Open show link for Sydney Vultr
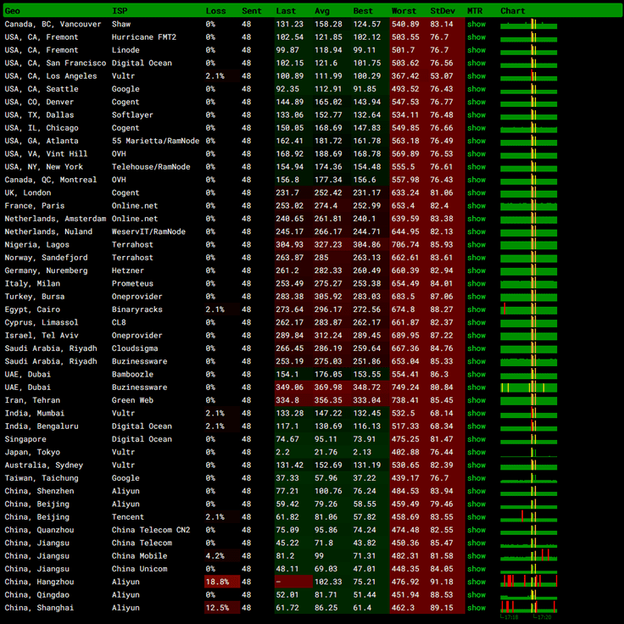Viewport: 624px width, 624px height. click(476, 465)
